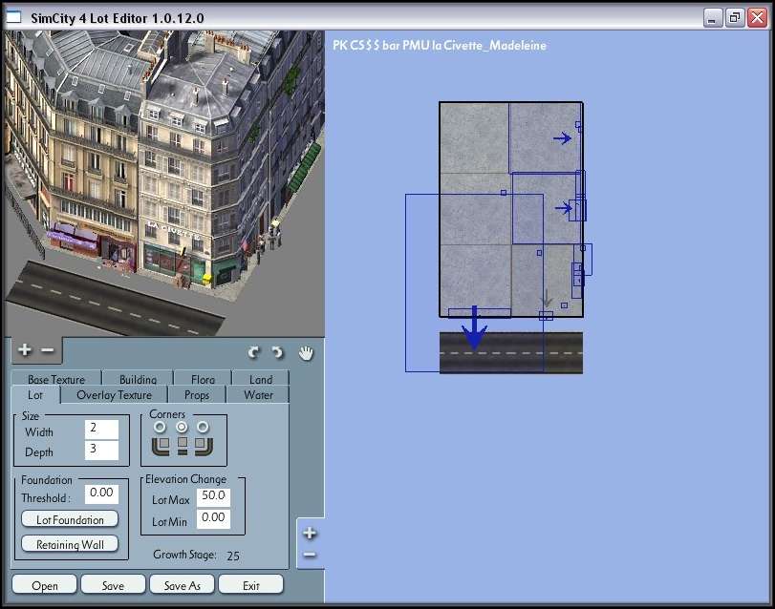Select the middle corners radio button
This screenshot has height=609, width=775.
pyautogui.click(x=182, y=427)
